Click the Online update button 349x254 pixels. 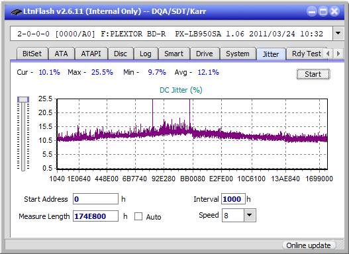(309, 245)
